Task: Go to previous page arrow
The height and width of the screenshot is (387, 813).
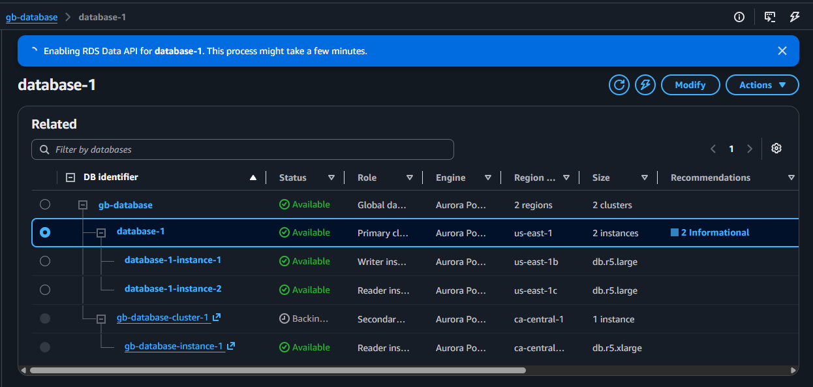Action: 713,149
